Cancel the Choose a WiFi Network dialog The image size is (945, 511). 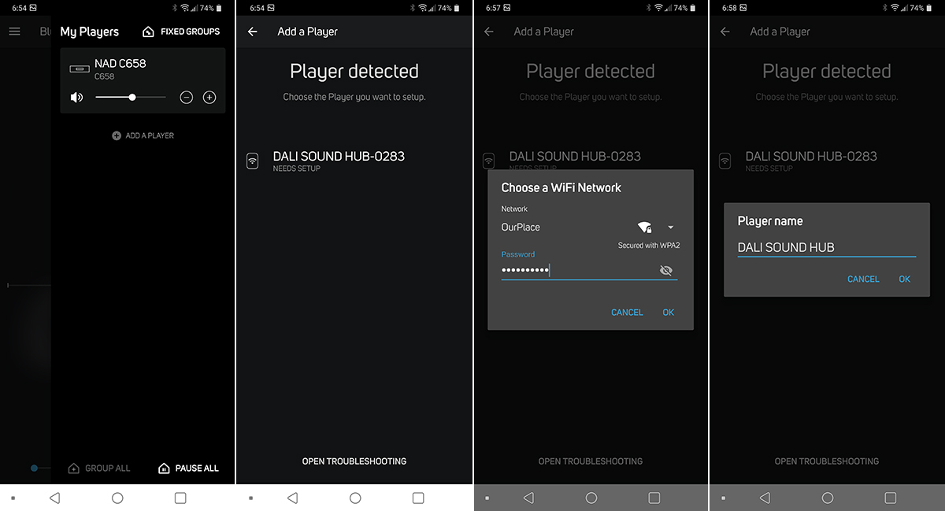[x=627, y=313]
